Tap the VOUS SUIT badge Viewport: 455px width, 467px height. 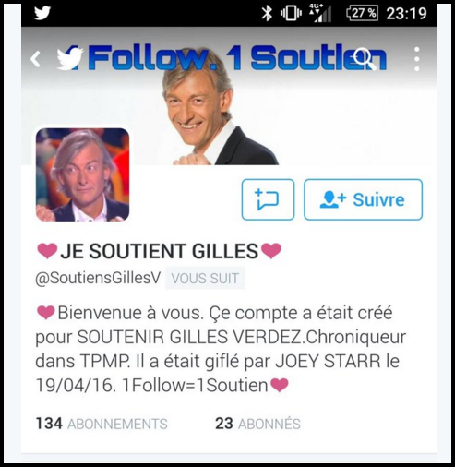[205, 279]
